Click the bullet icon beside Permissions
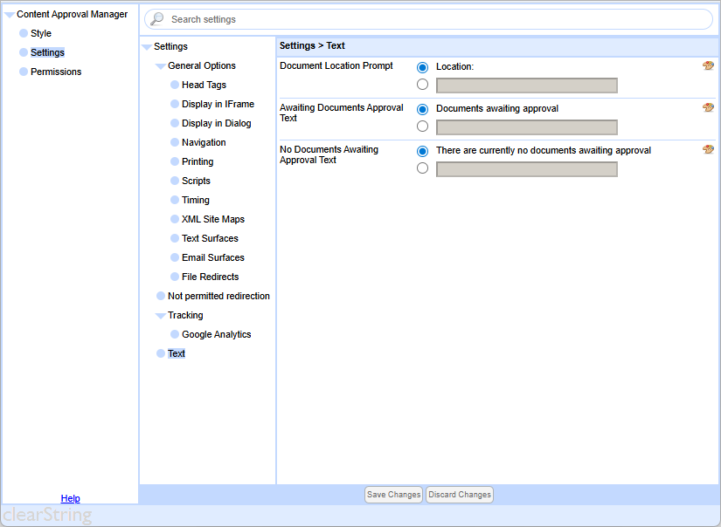Screen dimensions: 721x527 click(24, 72)
